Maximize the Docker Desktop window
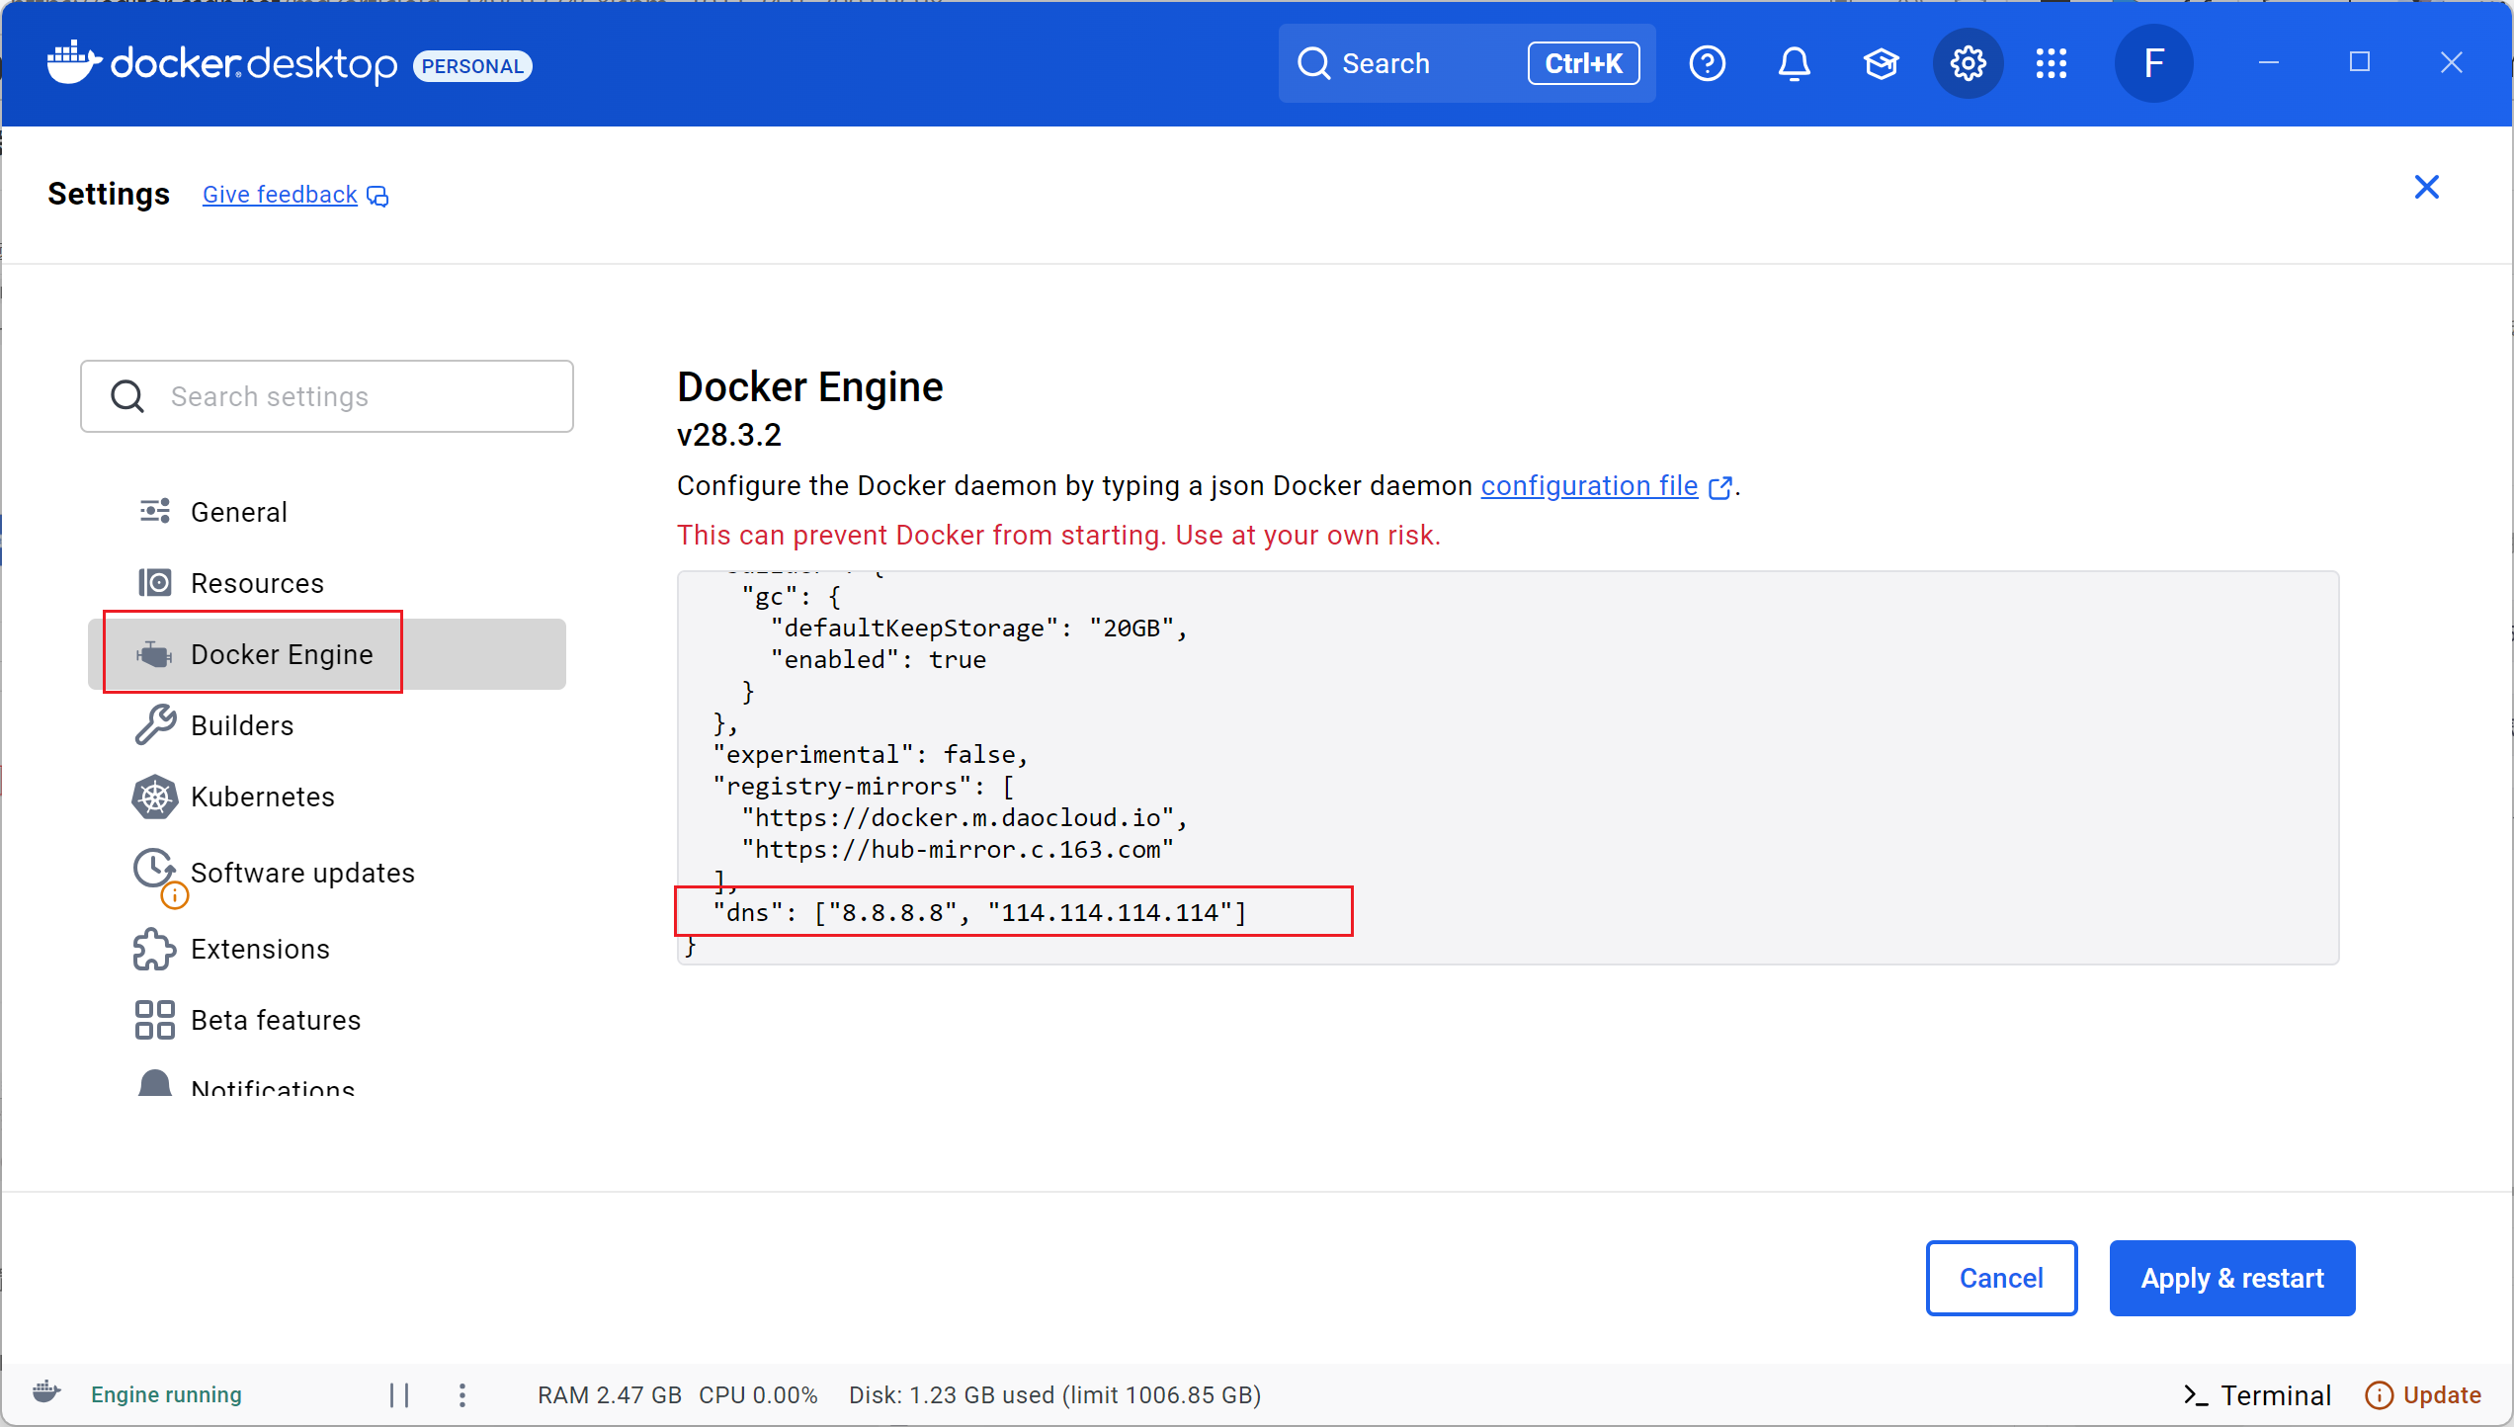 click(2360, 62)
